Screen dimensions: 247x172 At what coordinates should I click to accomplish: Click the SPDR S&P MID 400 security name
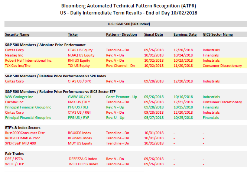coord(20,143)
